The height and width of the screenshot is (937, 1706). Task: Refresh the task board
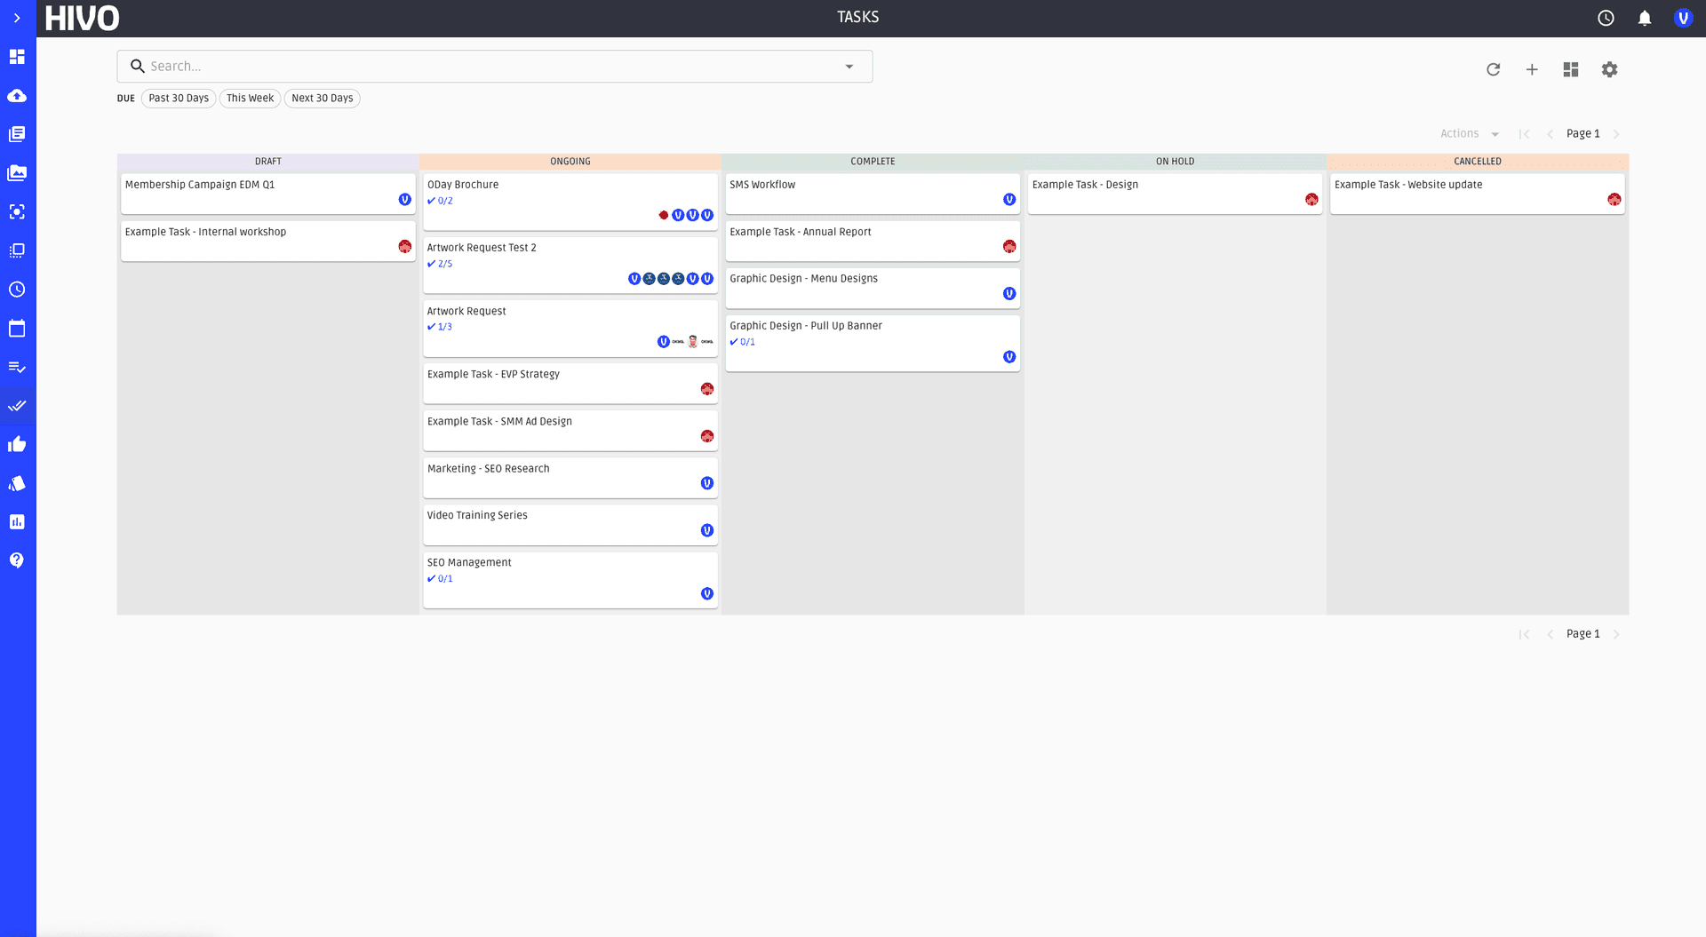(x=1494, y=69)
